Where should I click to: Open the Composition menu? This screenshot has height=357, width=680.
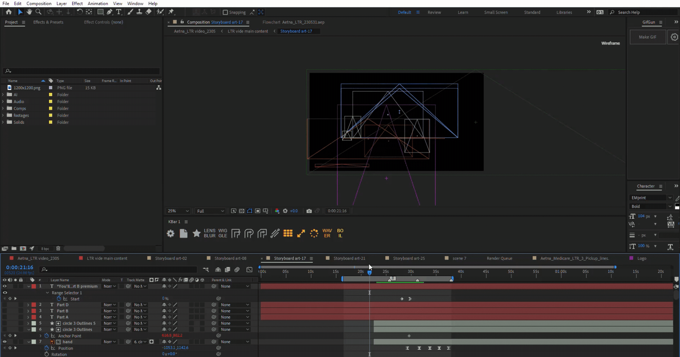(x=39, y=4)
